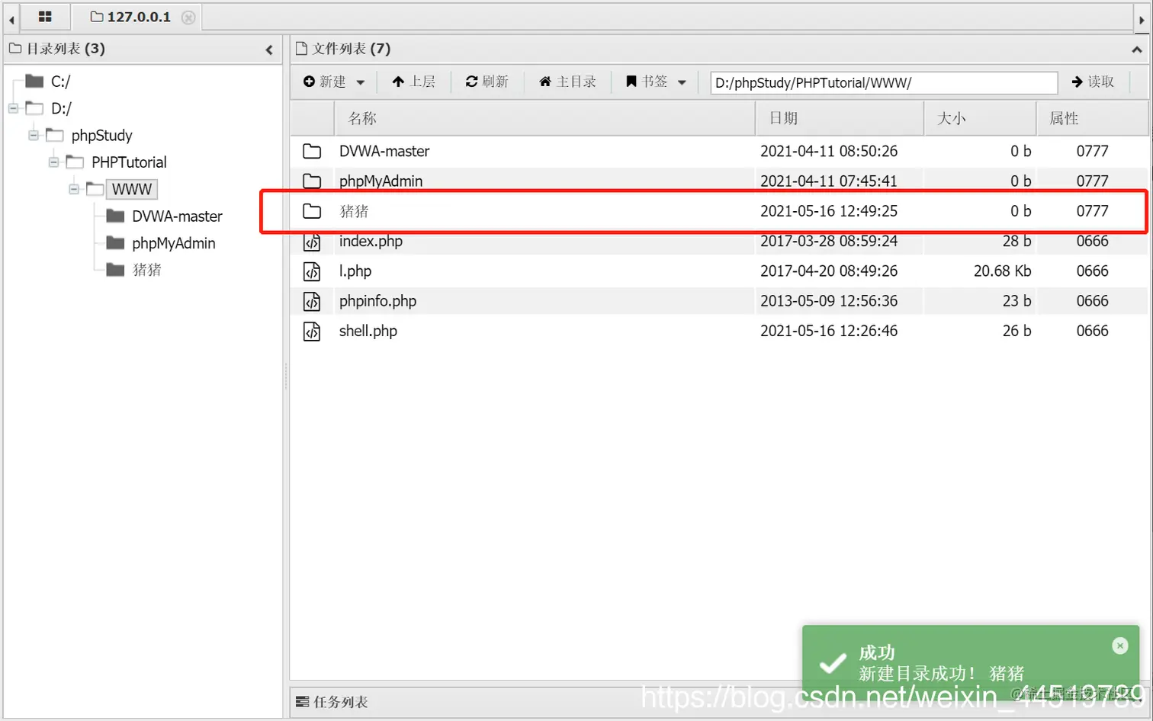
Task: Select PHPTutorial folder in tree
Action: click(129, 162)
